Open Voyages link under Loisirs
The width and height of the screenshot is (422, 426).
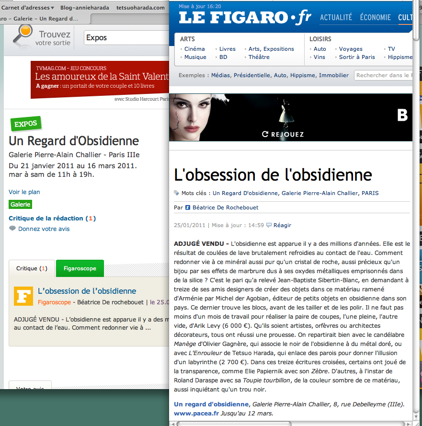(x=351, y=49)
